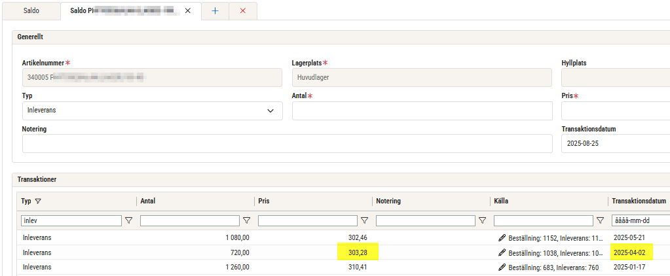The height and width of the screenshot is (276, 670).
Task: Click filter funnel next to Notering filter box
Action: point(483,221)
